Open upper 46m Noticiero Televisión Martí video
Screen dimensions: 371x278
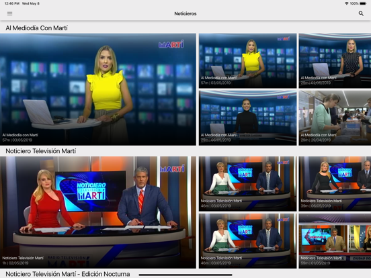click(247, 184)
